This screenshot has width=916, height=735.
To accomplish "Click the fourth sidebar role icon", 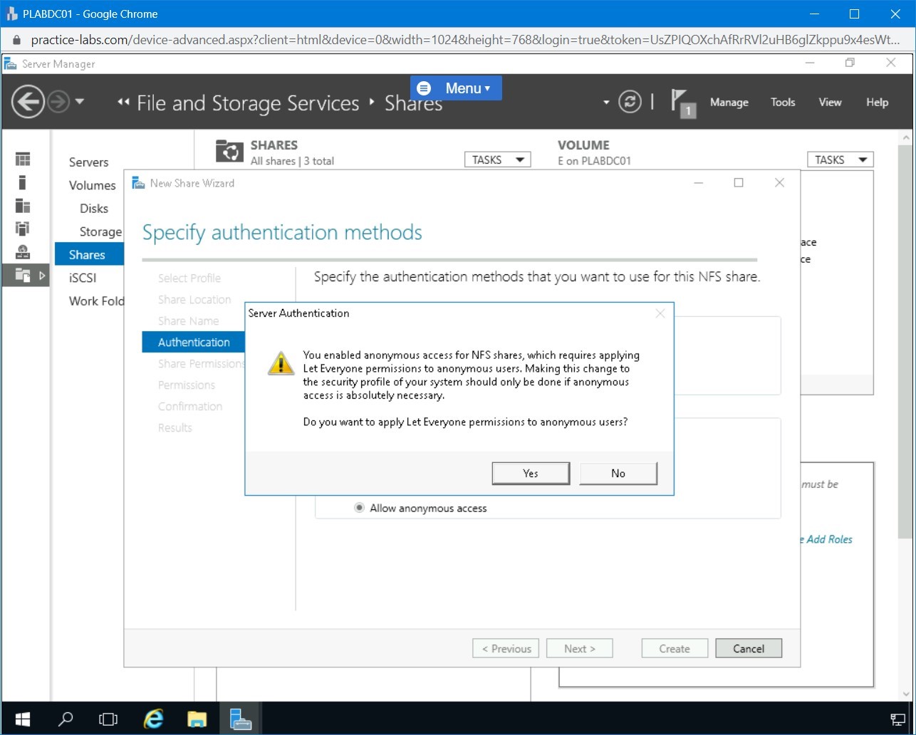I will [23, 229].
